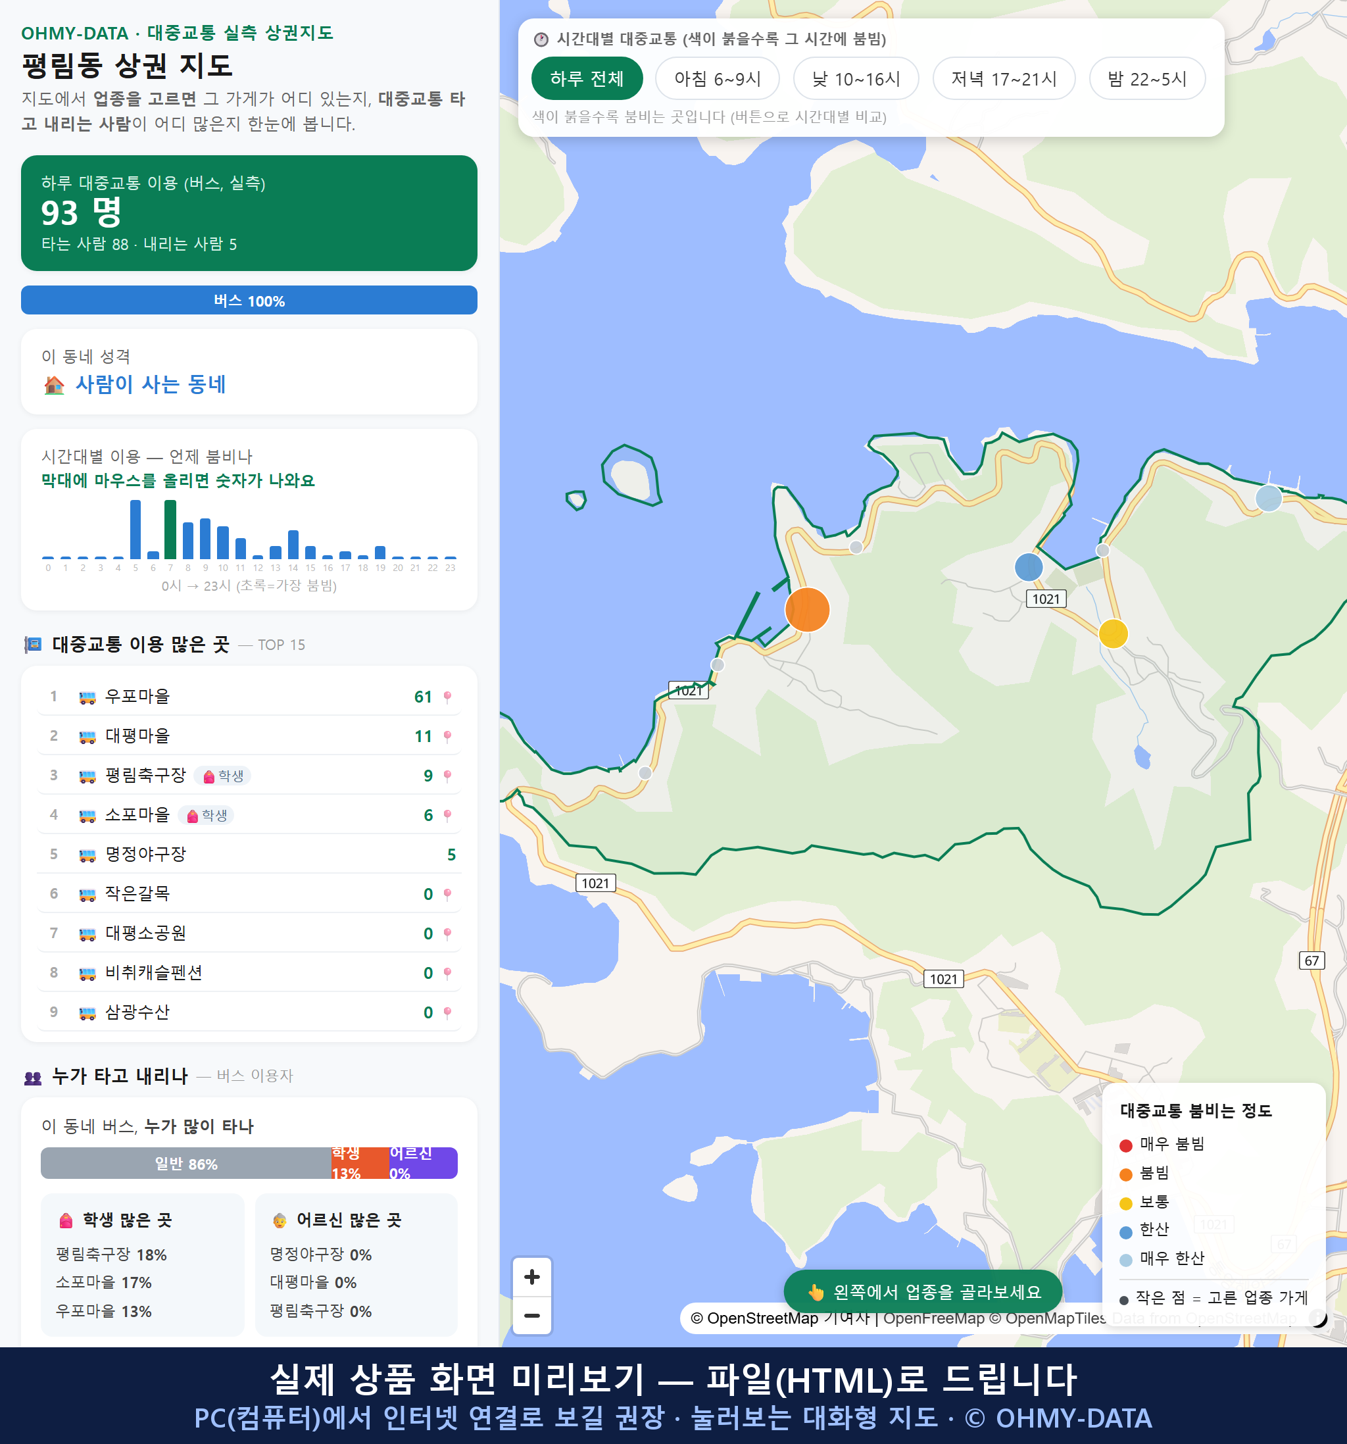Screen dimensions: 1347x1444
Task: Click the backpack icon in 학생 많은 곳
Action: coord(66,1220)
